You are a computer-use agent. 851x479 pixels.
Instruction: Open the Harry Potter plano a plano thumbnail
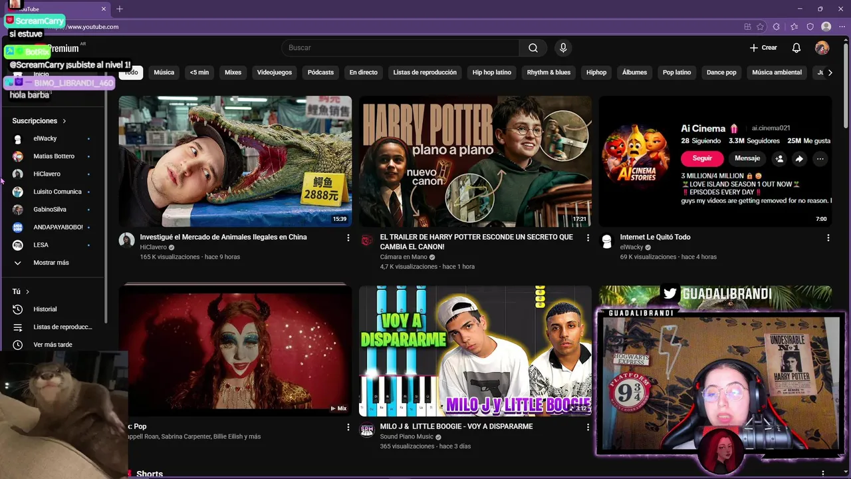[x=475, y=161]
